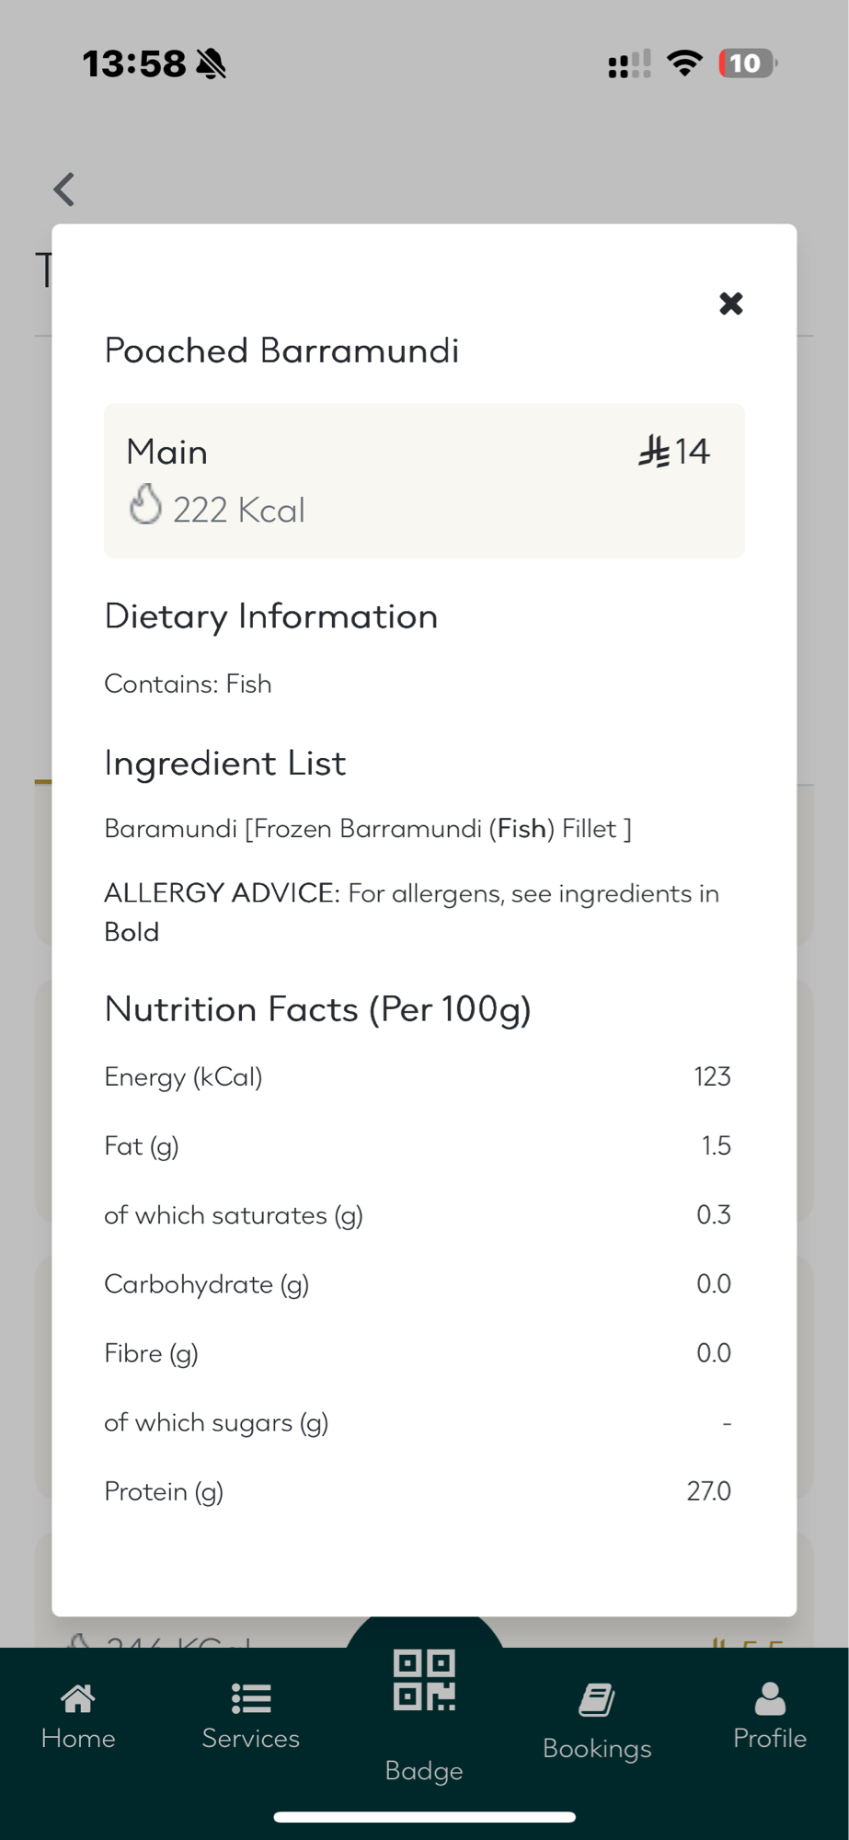The width and height of the screenshot is (849, 1840).
Task: Tap the iOS home indicator bar
Action: pos(424,1817)
